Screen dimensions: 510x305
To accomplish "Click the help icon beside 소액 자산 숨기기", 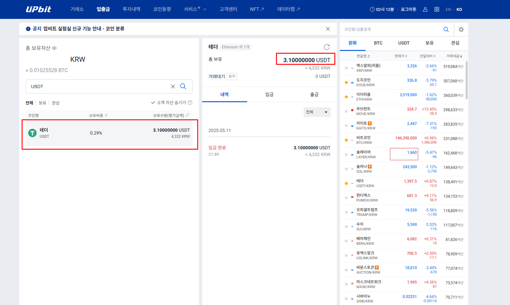I will (x=190, y=103).
